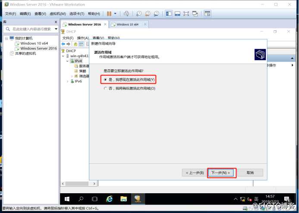Expand the IPv6 node
The image size is (299, 213).
pyautogui.click(x=67, y=81)
